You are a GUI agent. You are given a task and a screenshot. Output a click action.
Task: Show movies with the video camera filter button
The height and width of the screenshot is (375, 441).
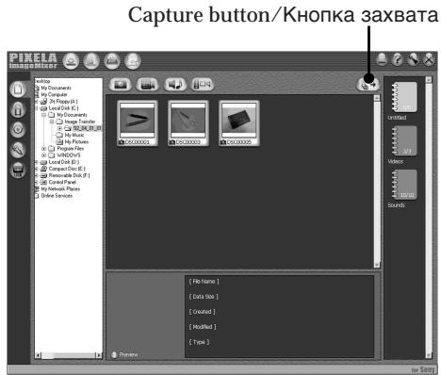pos(148,84)
